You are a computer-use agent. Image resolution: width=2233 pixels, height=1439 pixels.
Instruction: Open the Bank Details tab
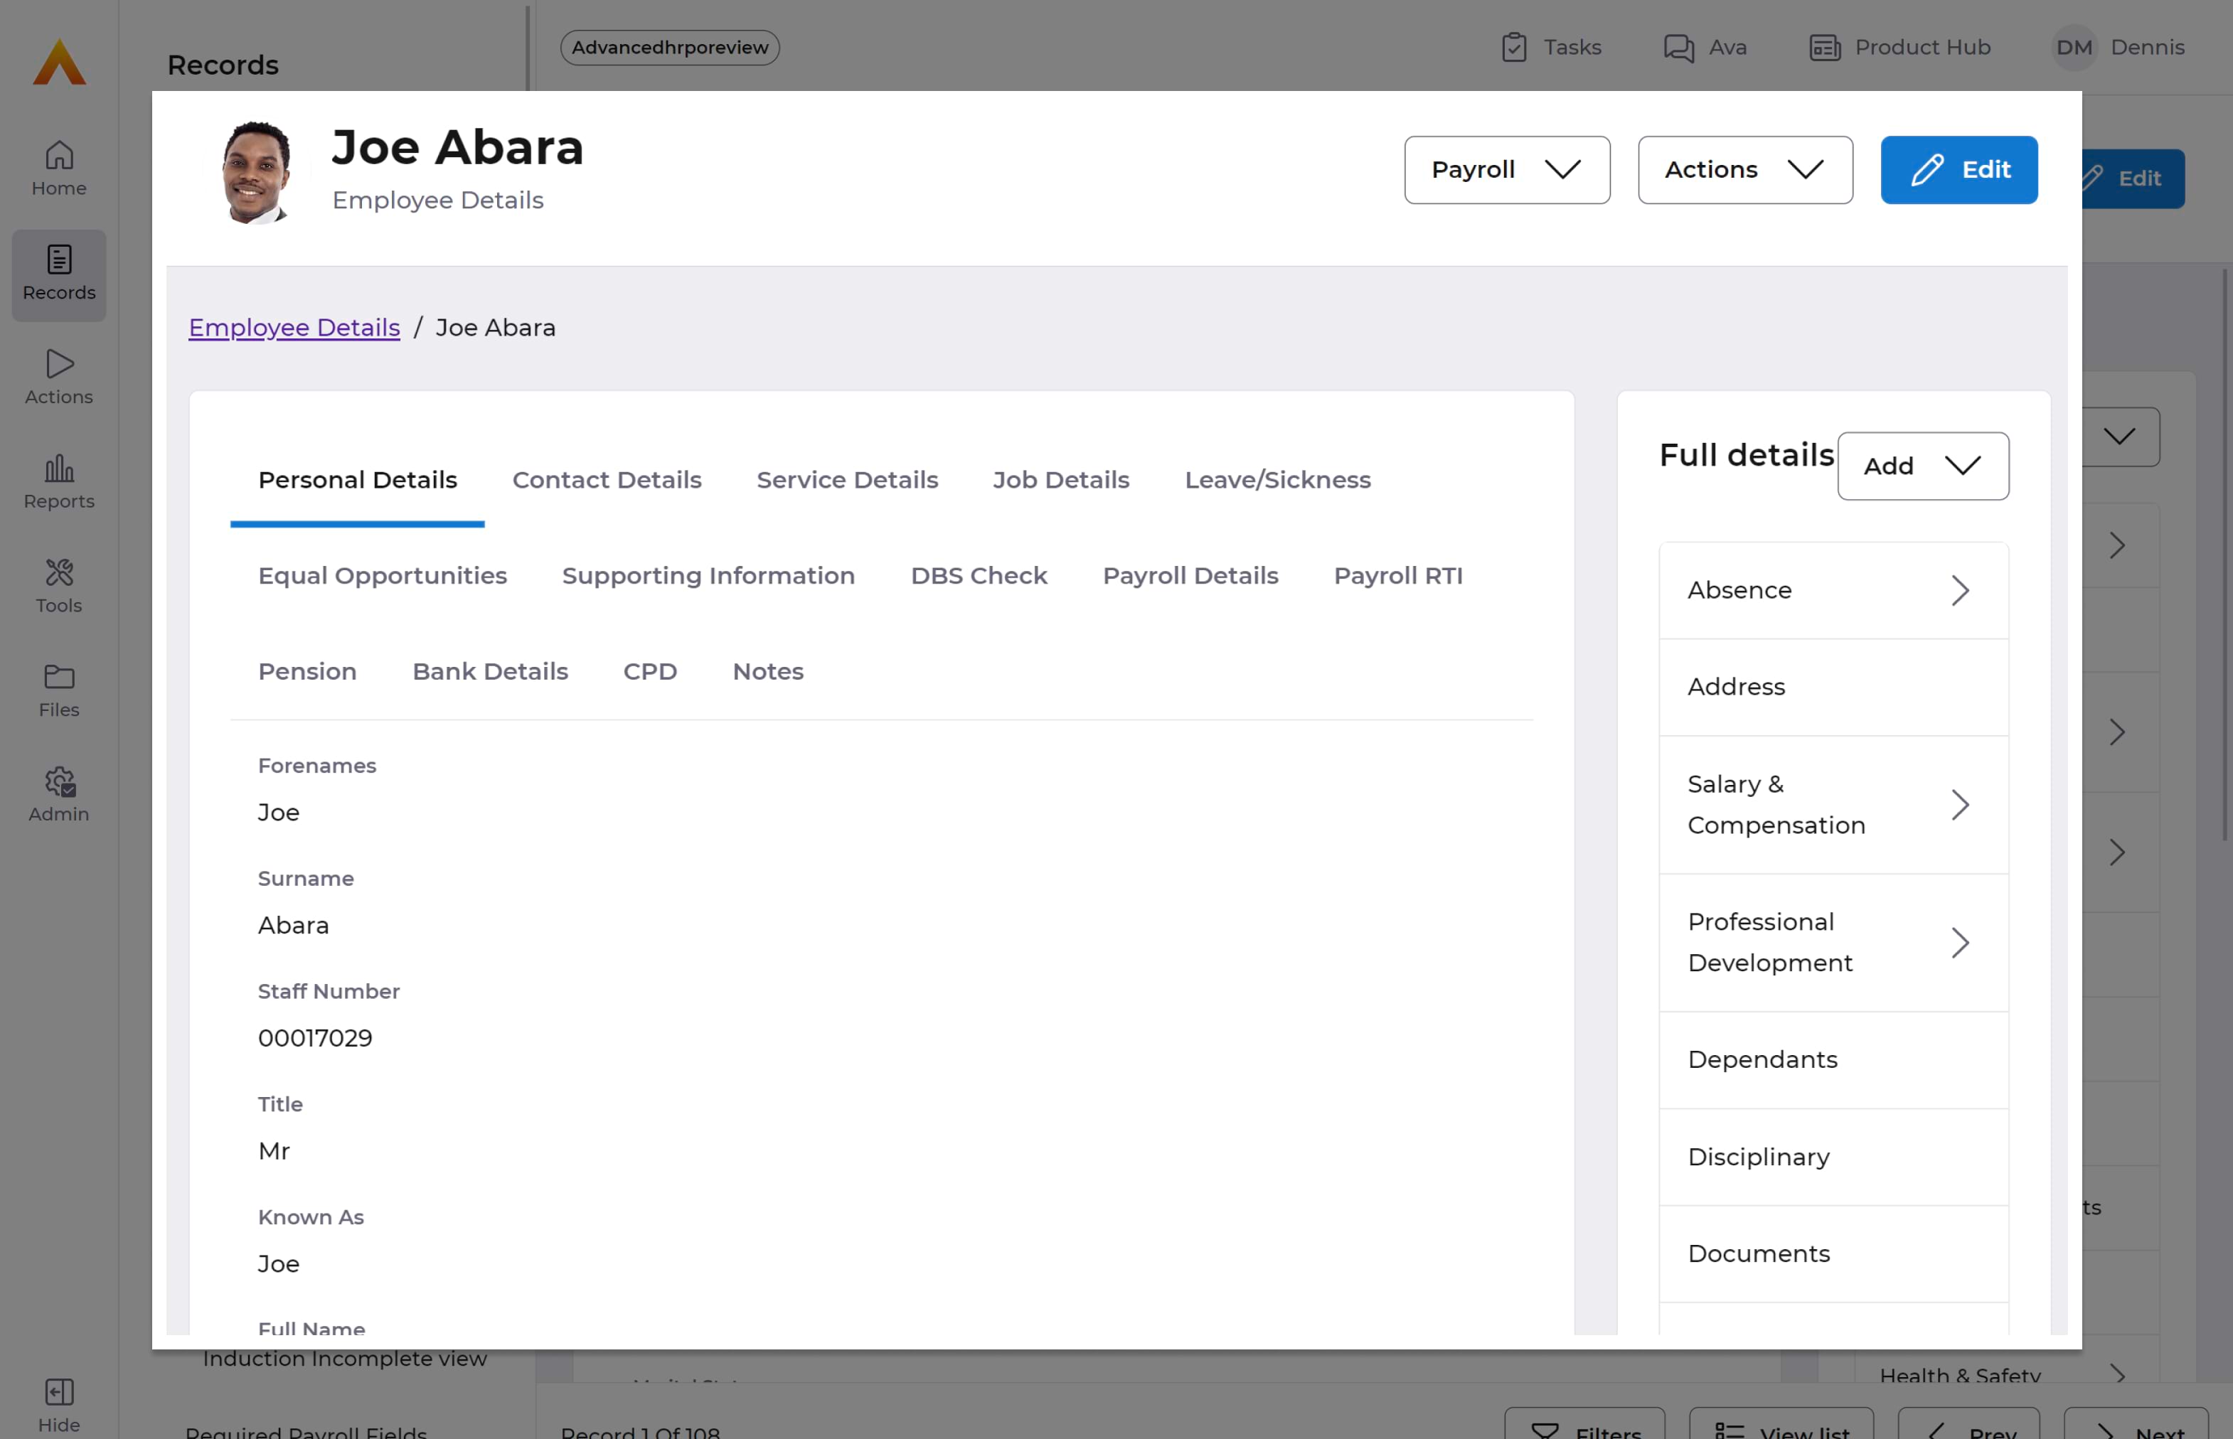click(490, 672)
